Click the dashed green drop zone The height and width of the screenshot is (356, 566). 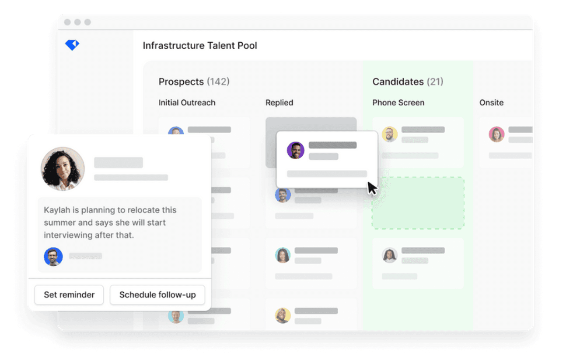tap(417, 202)
